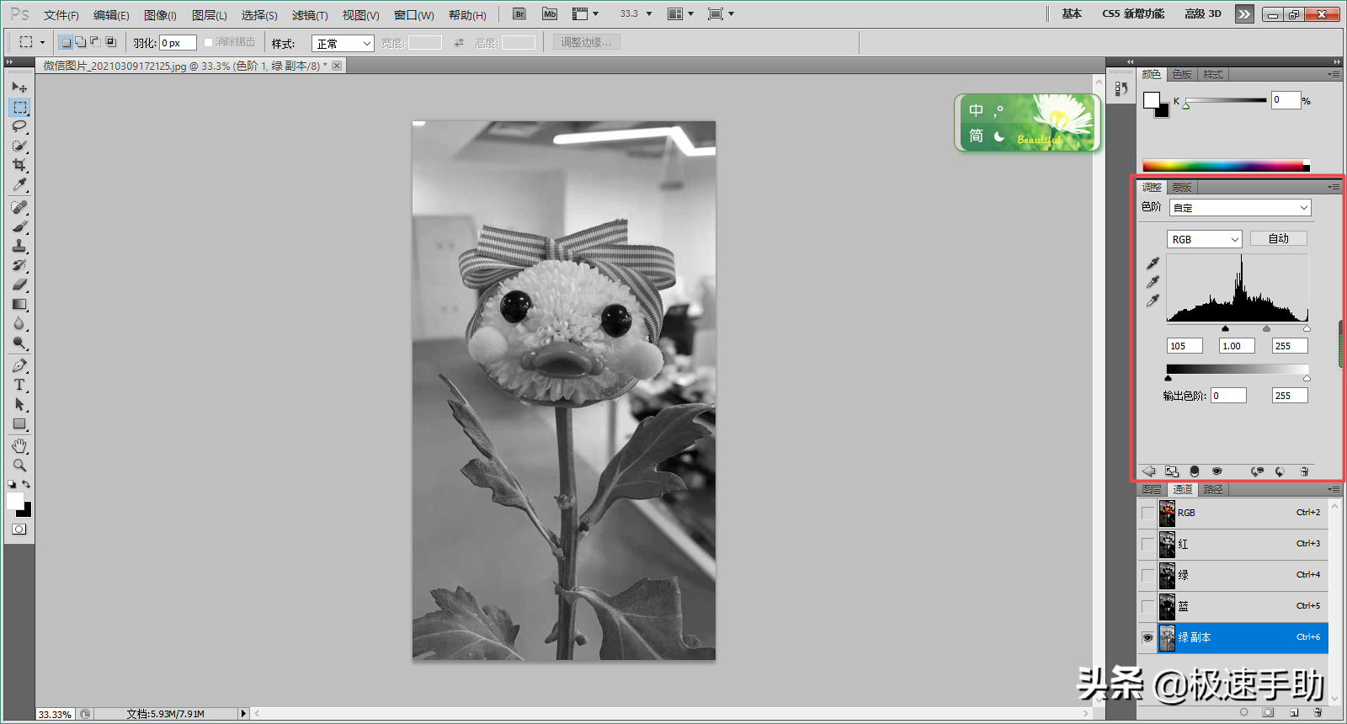Select the Zoom tool
The image size is (1347, 724).
click(19, 465)
